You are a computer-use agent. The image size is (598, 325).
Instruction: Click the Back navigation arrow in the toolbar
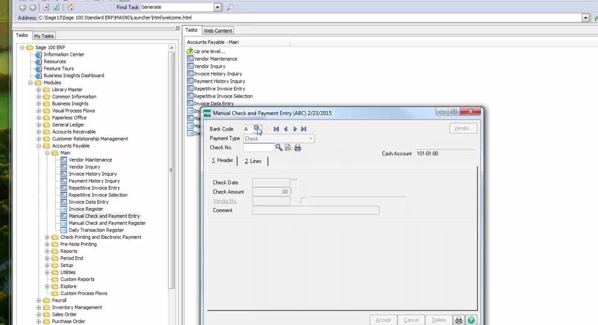(22, 7)
